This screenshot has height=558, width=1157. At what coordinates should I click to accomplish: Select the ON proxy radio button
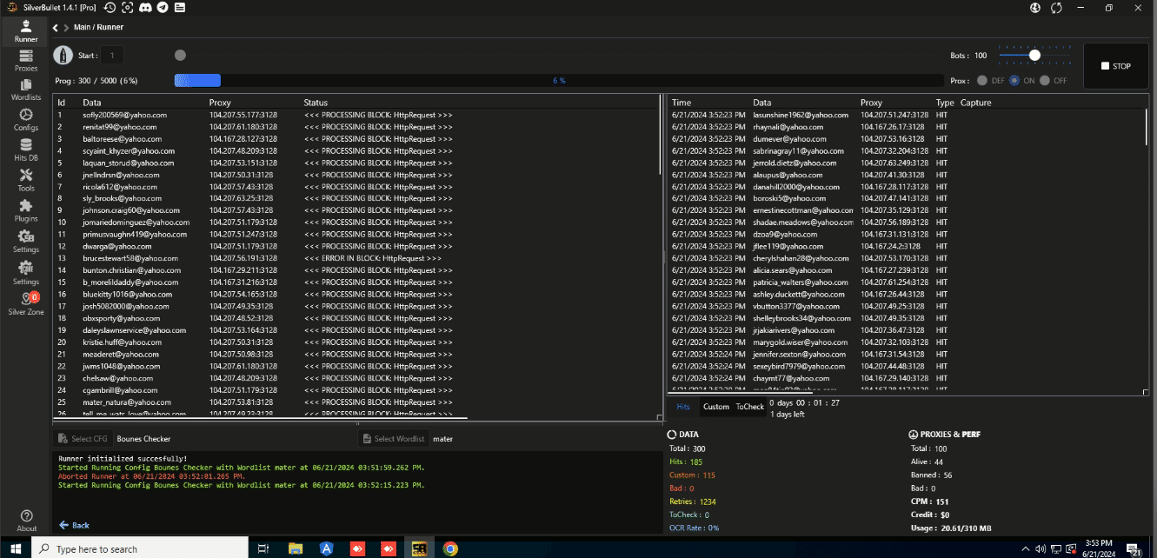pyautogui.click(x=1014, y=79)
